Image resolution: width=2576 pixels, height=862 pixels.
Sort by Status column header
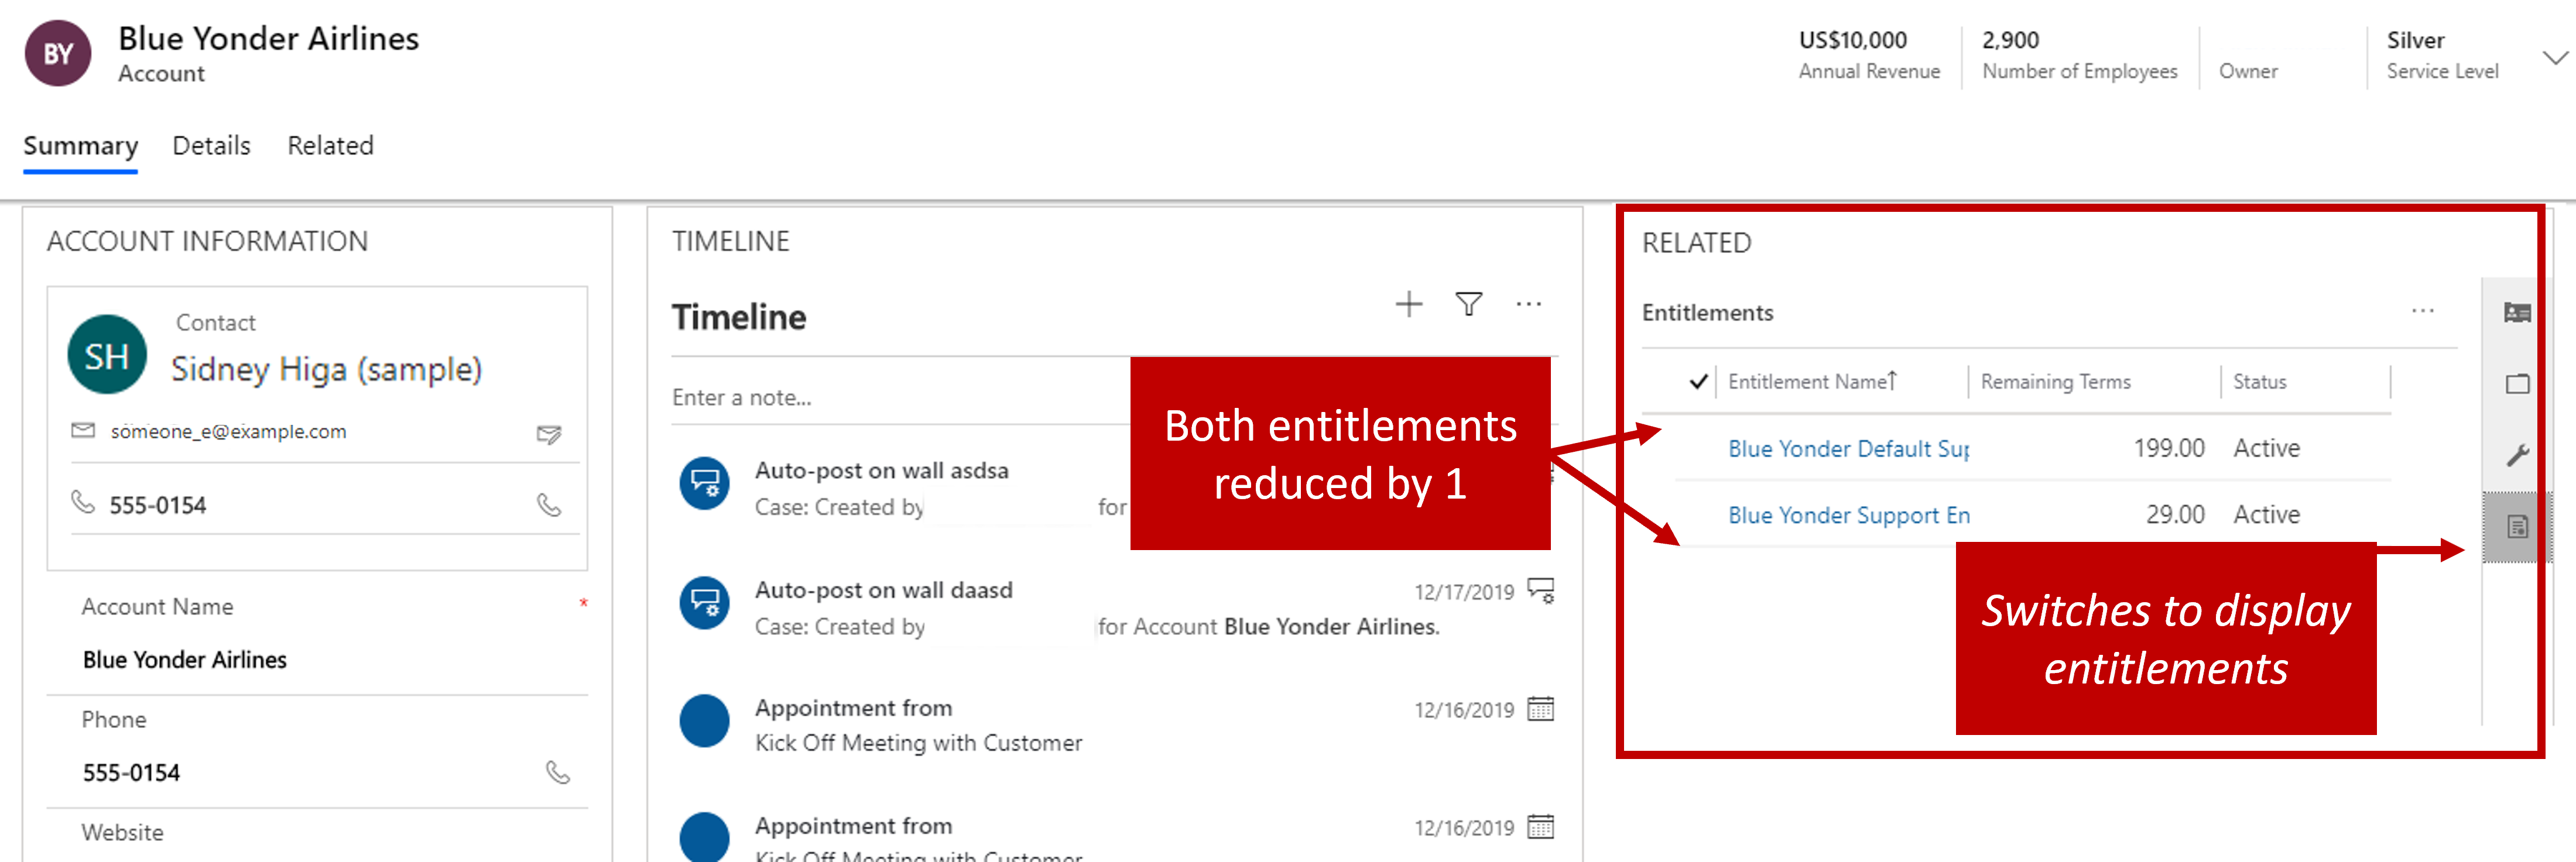(2259, 382)
